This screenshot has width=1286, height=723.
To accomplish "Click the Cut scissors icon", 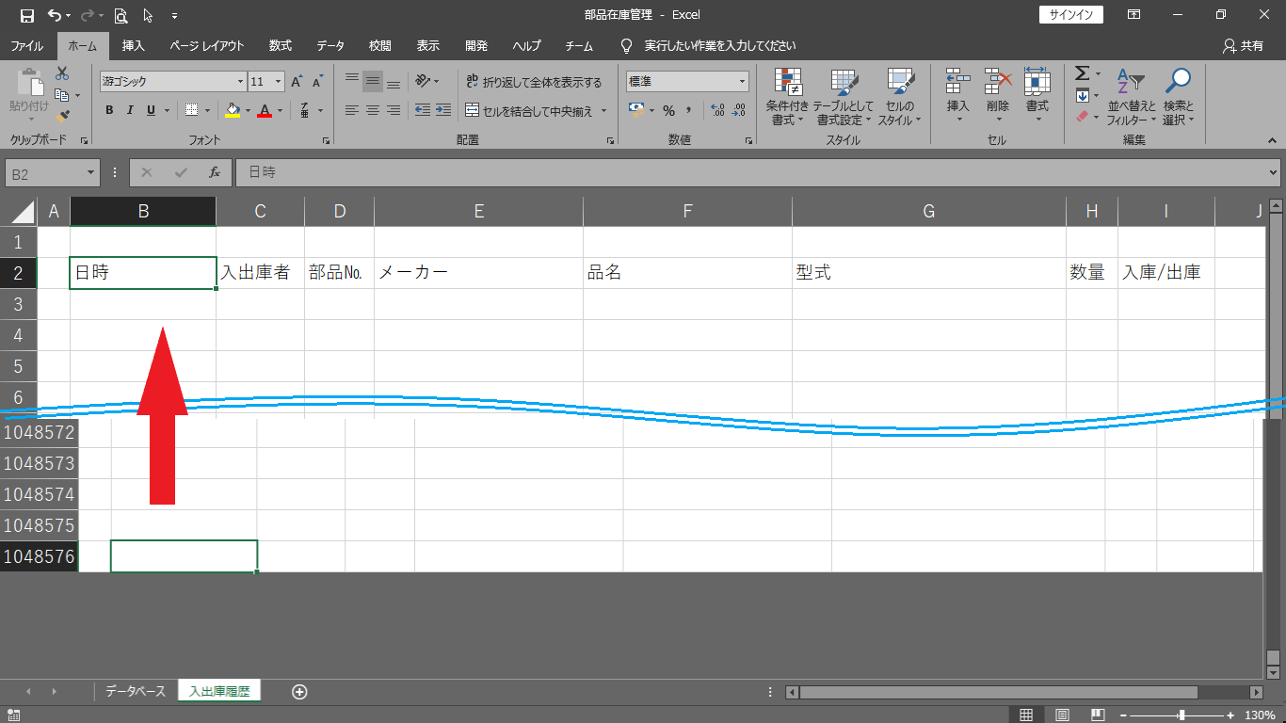I will coord(62,73).
